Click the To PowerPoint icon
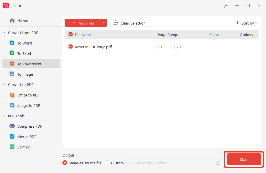This screenshot has height=173, width=266. pyautogui.click(x=12, y=64)
